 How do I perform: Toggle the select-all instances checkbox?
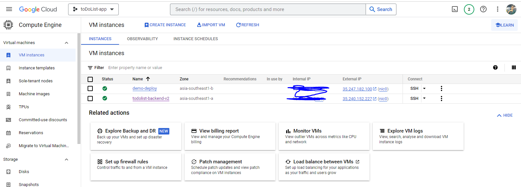tap(90, 79)
